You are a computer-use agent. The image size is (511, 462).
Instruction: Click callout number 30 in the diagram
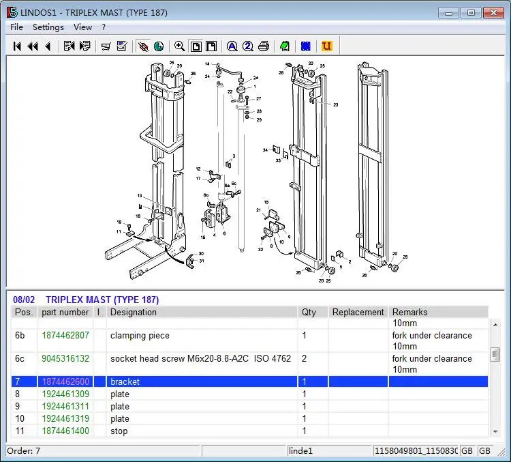point(201,254)
